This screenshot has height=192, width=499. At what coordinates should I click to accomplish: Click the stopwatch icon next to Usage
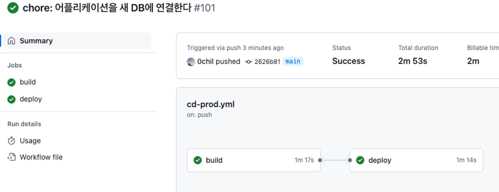coord(11,140)
